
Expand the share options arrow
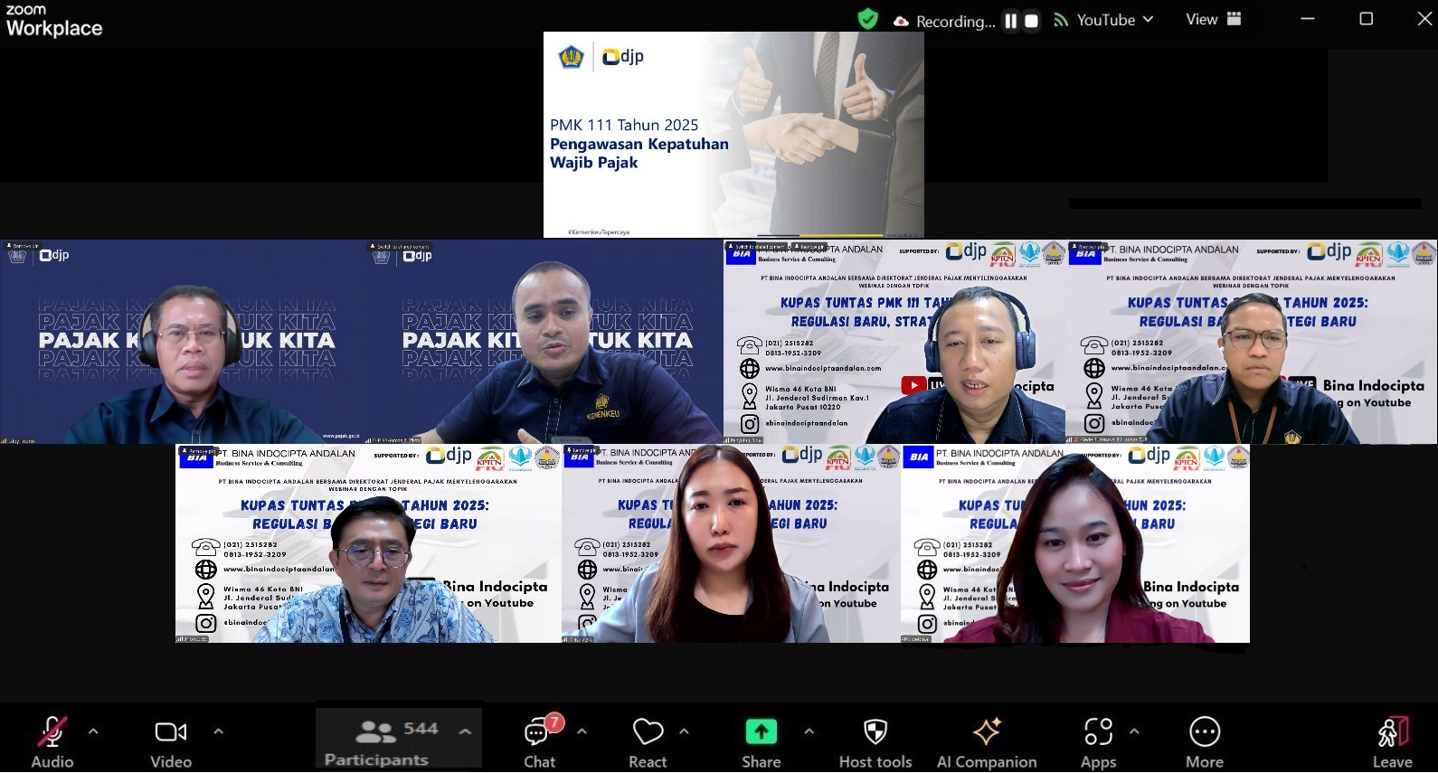[809, 731]
